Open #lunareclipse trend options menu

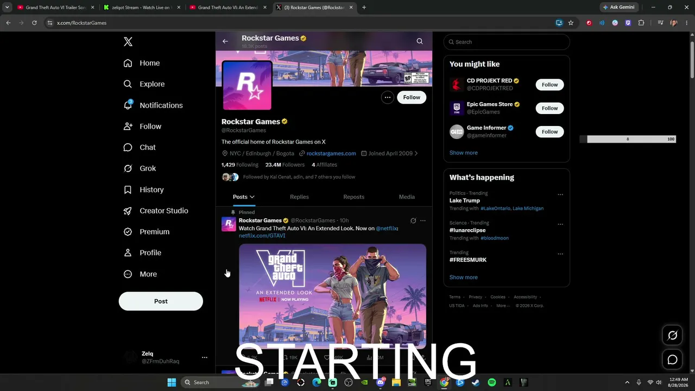pyautogui.click(x=560, y=224)
